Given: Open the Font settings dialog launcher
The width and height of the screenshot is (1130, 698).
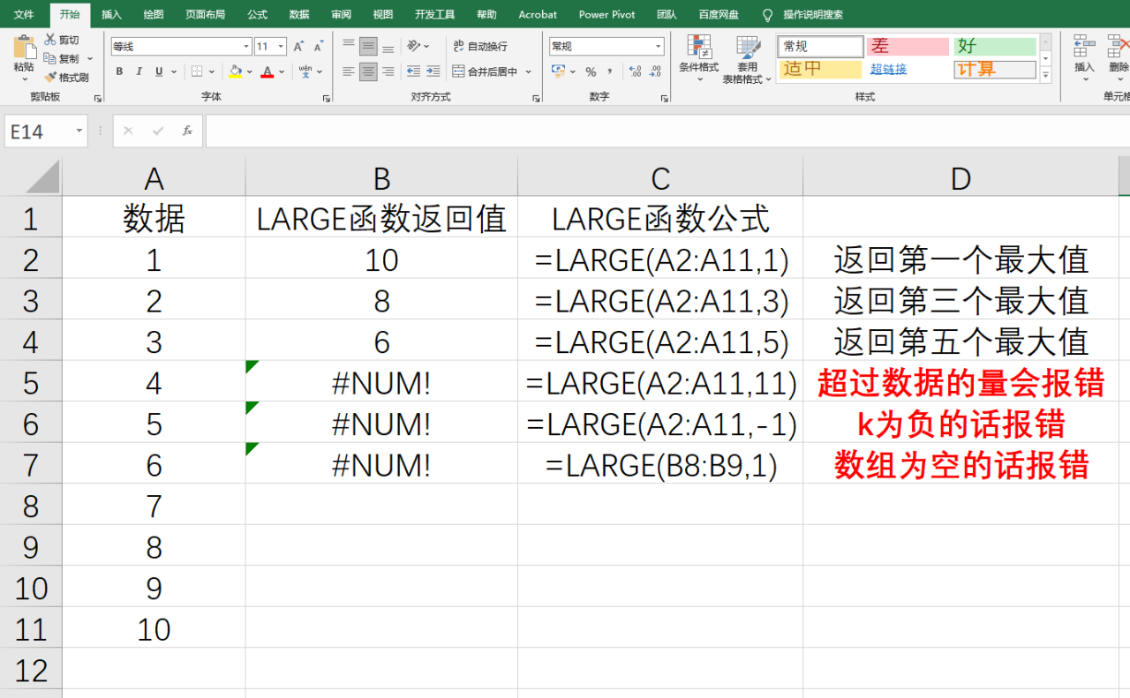Looking at the screenshot, I should 326,99.
